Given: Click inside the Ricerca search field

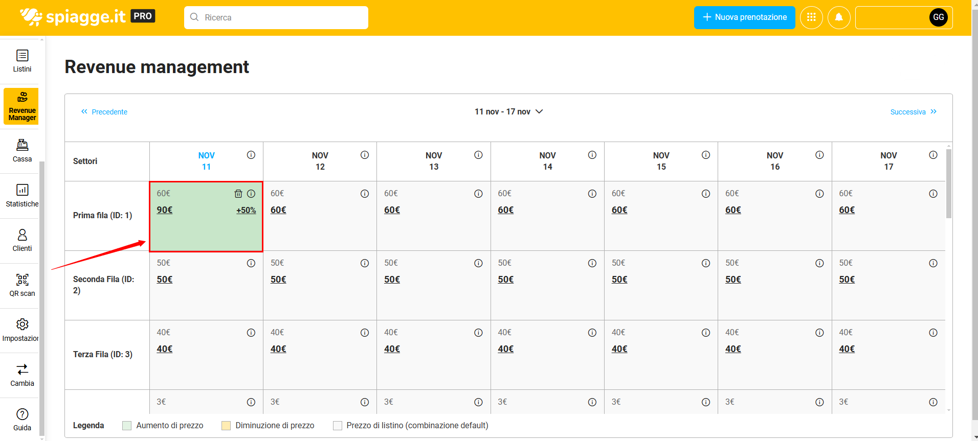Looking at the screenshot, I should pos(276,17).
